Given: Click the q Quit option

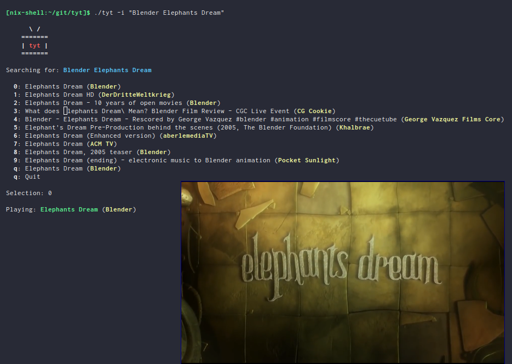Looking at the screenshot, I should pos(24,177).
